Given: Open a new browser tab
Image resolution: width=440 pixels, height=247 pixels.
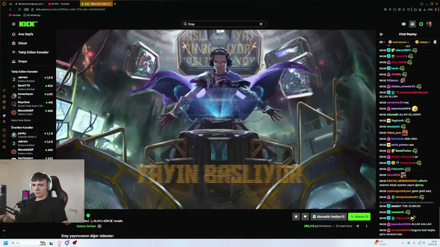Looking at the screenshot, I should click(115, 4).
